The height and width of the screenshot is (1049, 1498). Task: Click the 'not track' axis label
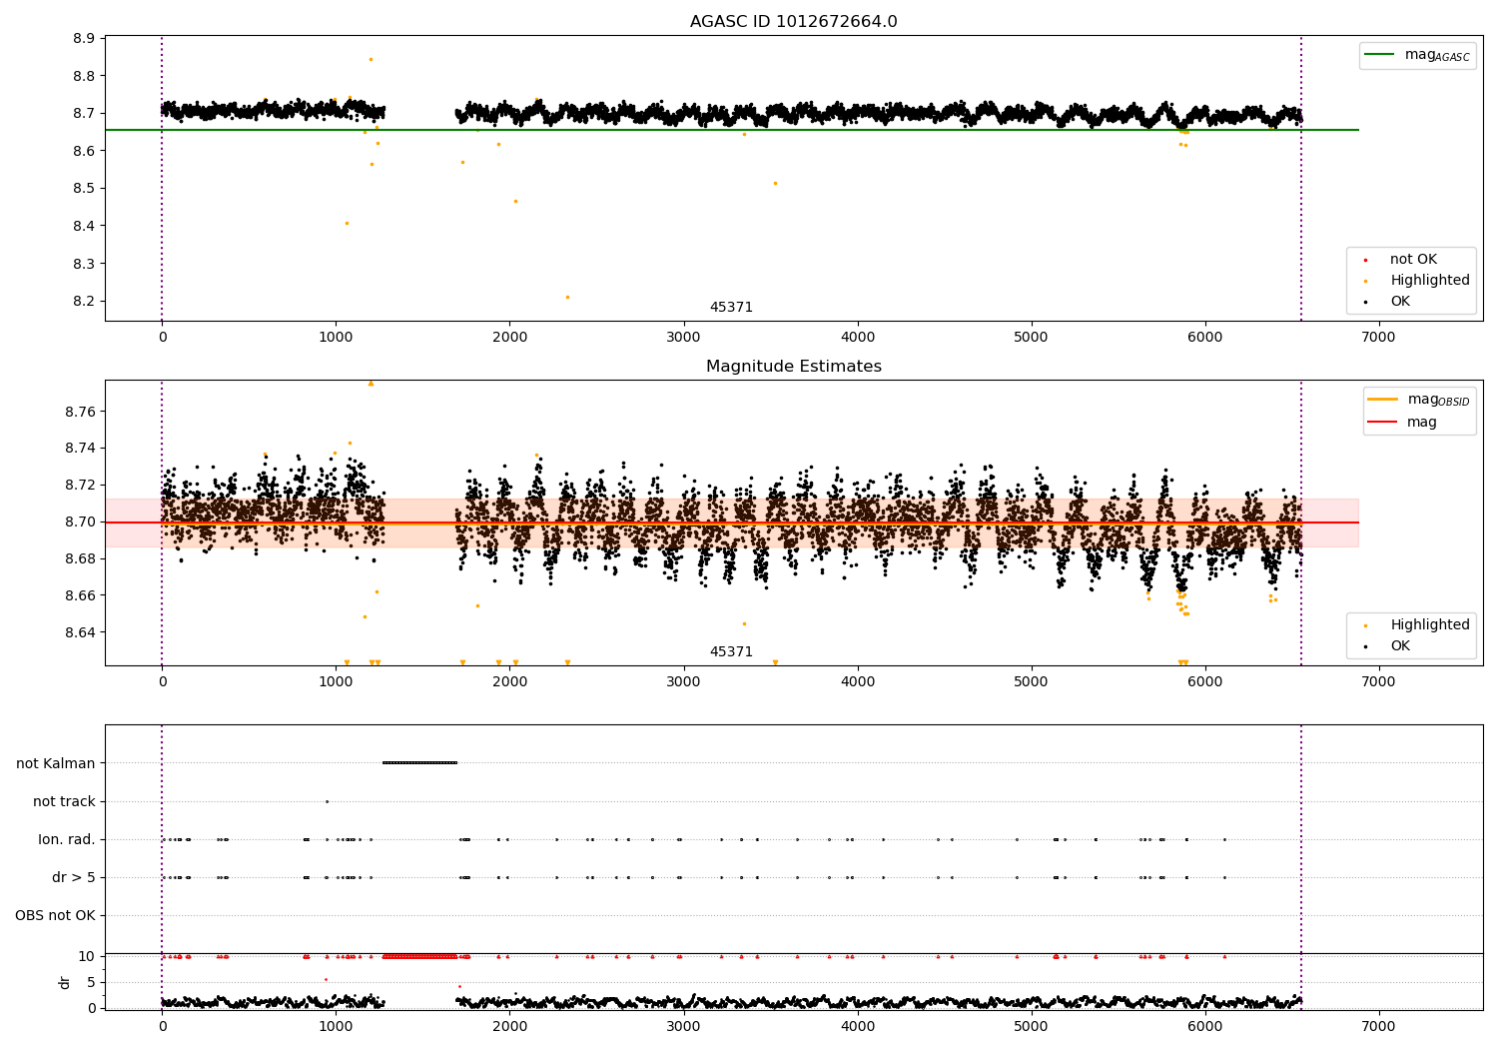(64, 802)
